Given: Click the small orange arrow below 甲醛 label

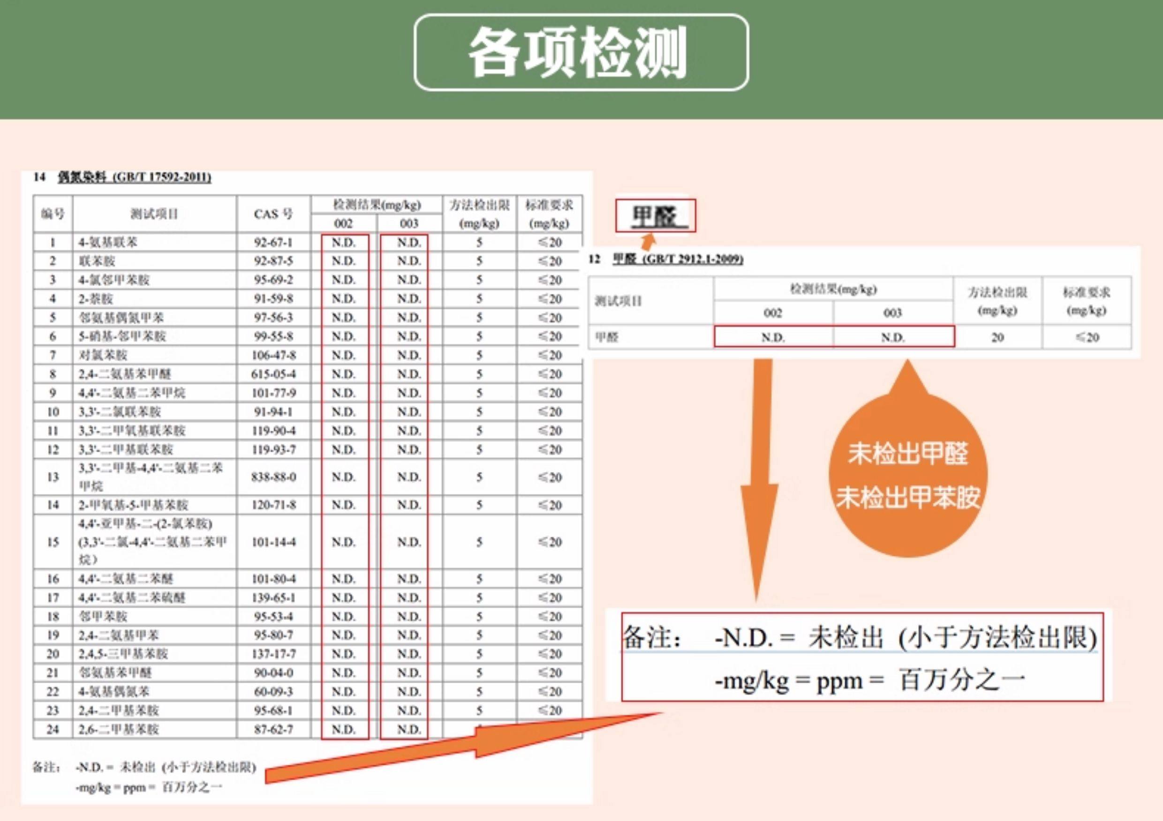Looking at the screenshot, I should pos(648,242).
